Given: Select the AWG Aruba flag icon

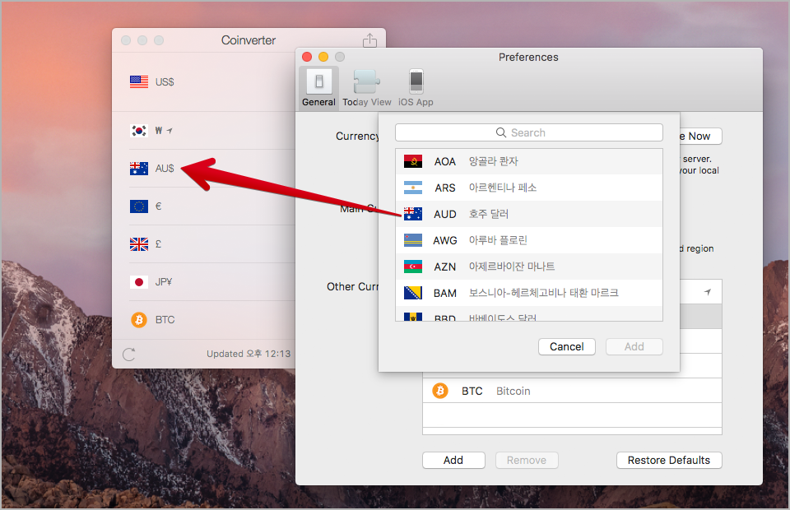Looking at the screenshot, I should click(x=413, y=240).
